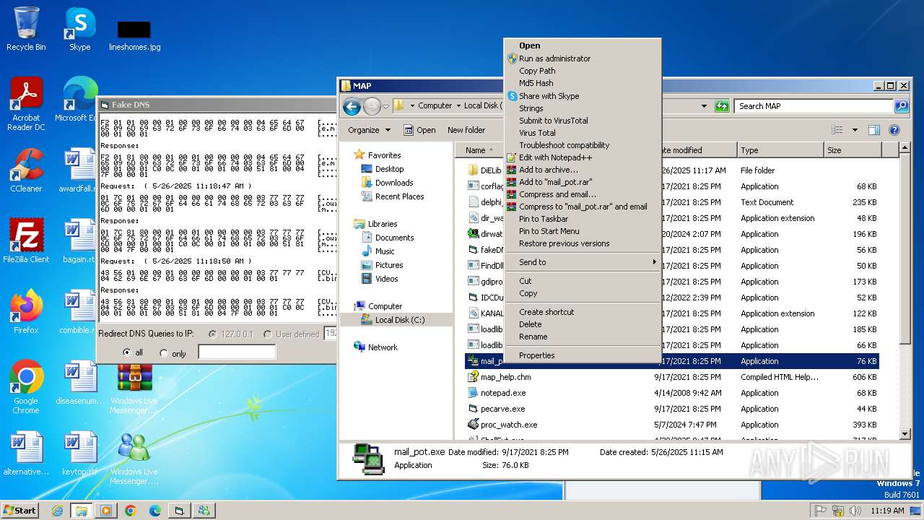Screen dimensions: 924x520
Task: Select Copy Path in context menu
Action: point(582,71)
